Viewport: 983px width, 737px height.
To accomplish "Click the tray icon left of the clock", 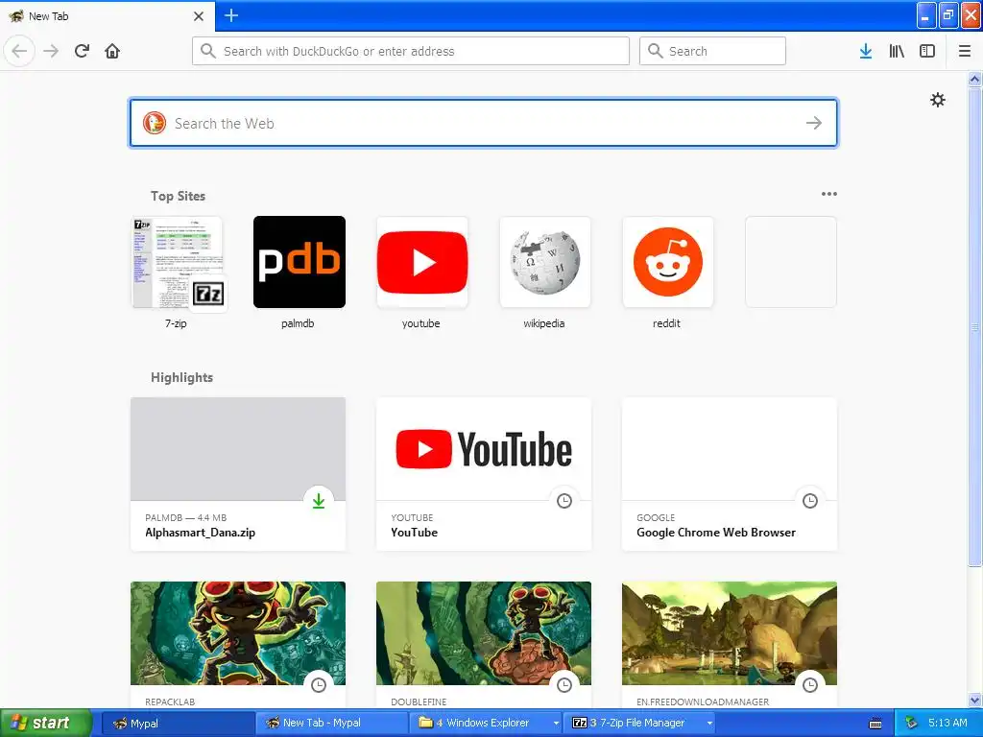I will tap(911, 724).
